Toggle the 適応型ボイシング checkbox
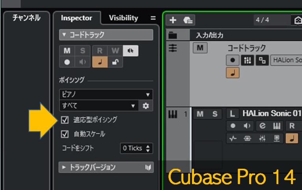This screenshot has height=190, width=302. click(65, 120)
